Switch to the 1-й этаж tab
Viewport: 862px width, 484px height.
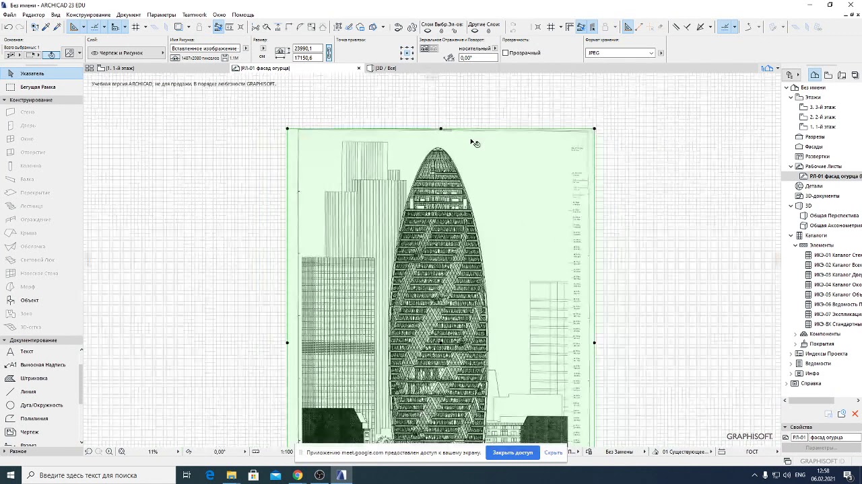[120, 69]
